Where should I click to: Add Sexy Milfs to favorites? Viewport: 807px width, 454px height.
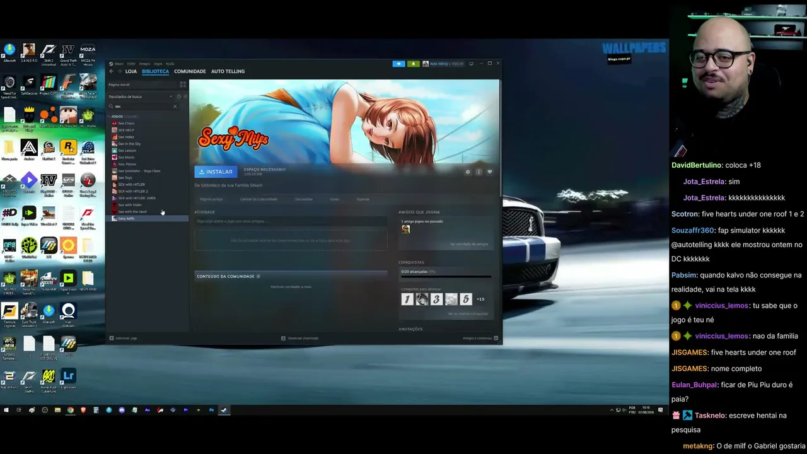point(489,172)
